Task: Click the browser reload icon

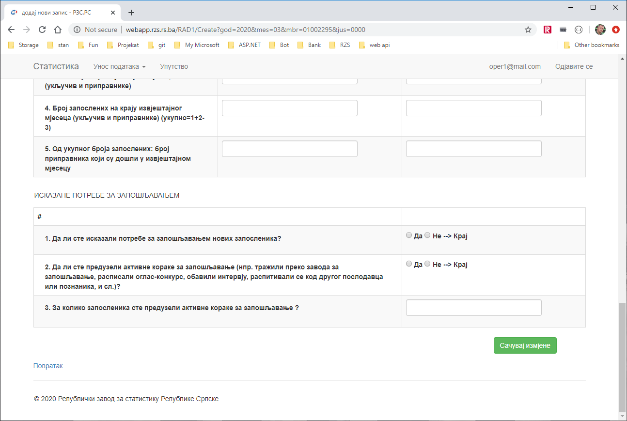Action: (x=42, y=30)
